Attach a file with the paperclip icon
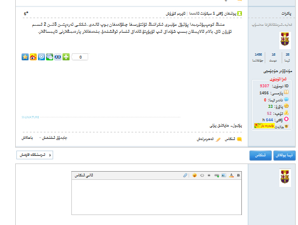The height and width of the screenshot is (225, 298). (x=185, y=175)
